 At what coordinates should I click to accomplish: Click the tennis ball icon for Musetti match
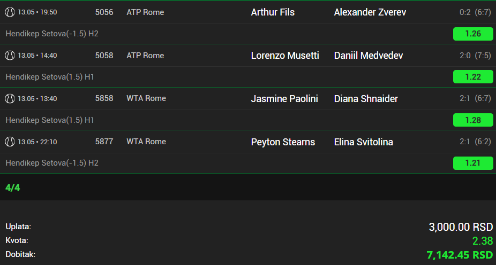click(10, 56)
